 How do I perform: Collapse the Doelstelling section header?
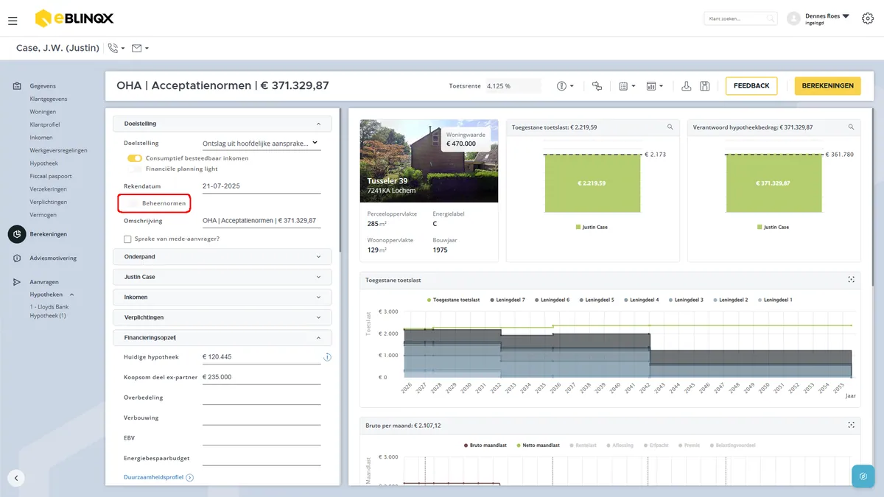tap(222, 124)
